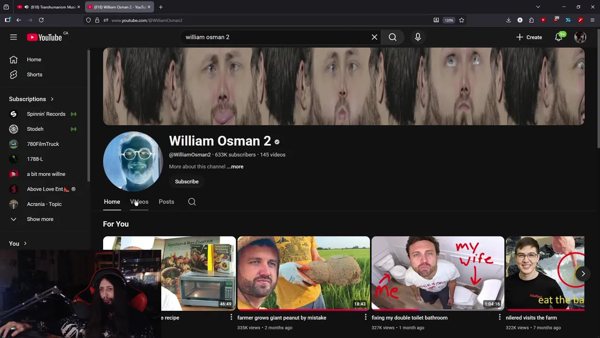Open the account avatar menu

[x=580, y=37]
